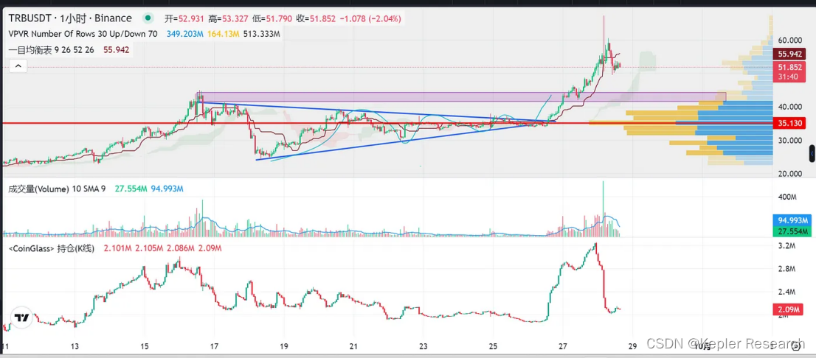Select the 成交量(Volume) 10 SMA 9 legend

[x=58, y=189]
